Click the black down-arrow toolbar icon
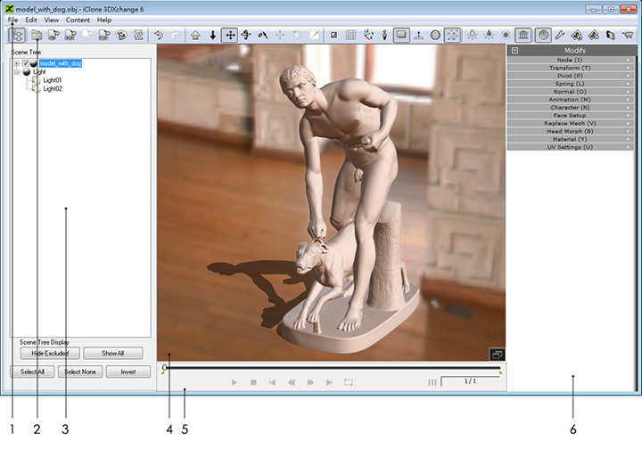The image size is (642, 449). point(213,35)
